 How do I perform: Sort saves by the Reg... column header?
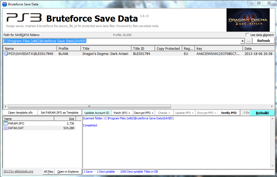(x=188, y=48)
